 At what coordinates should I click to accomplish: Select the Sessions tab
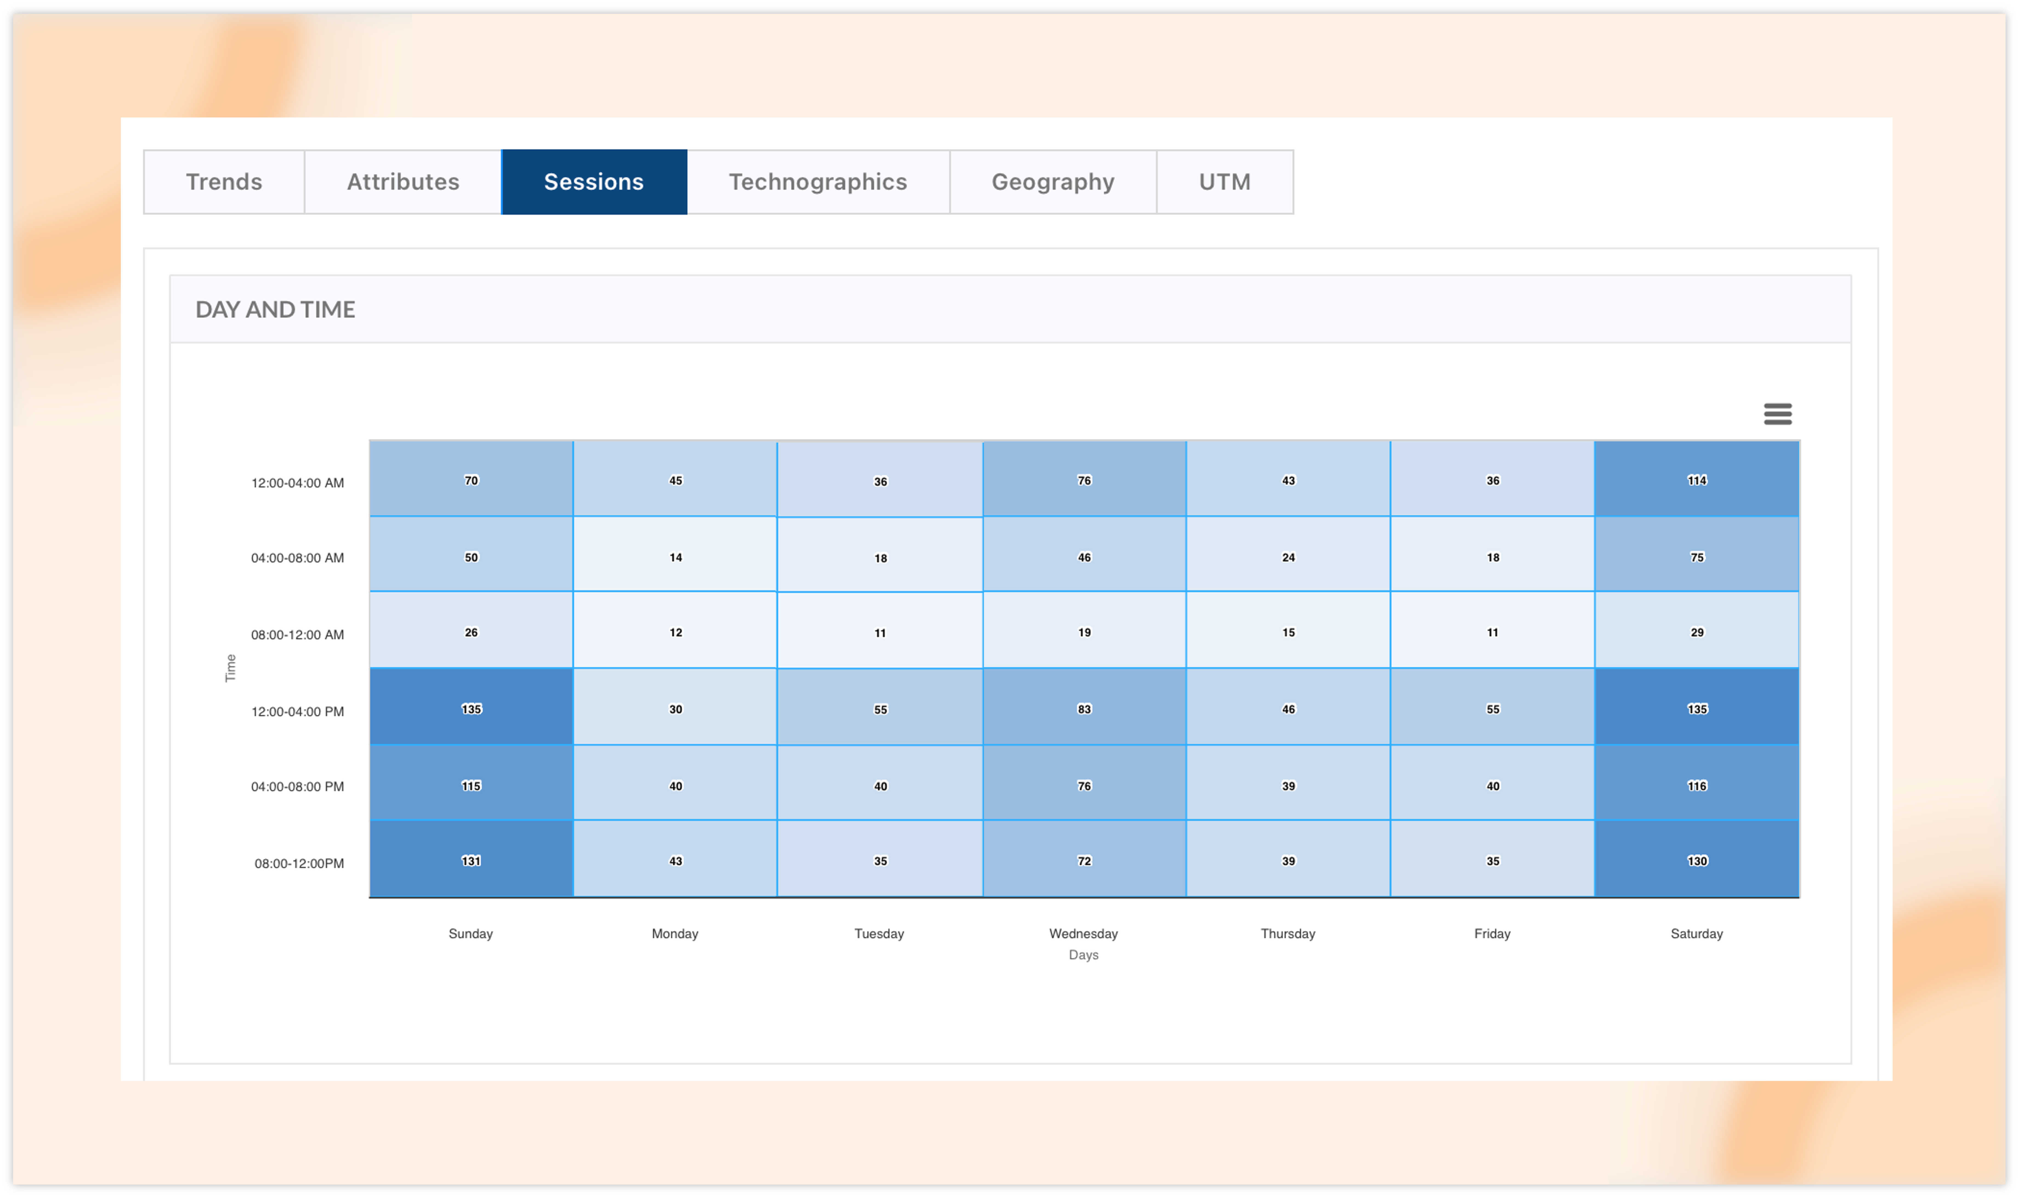594,181
